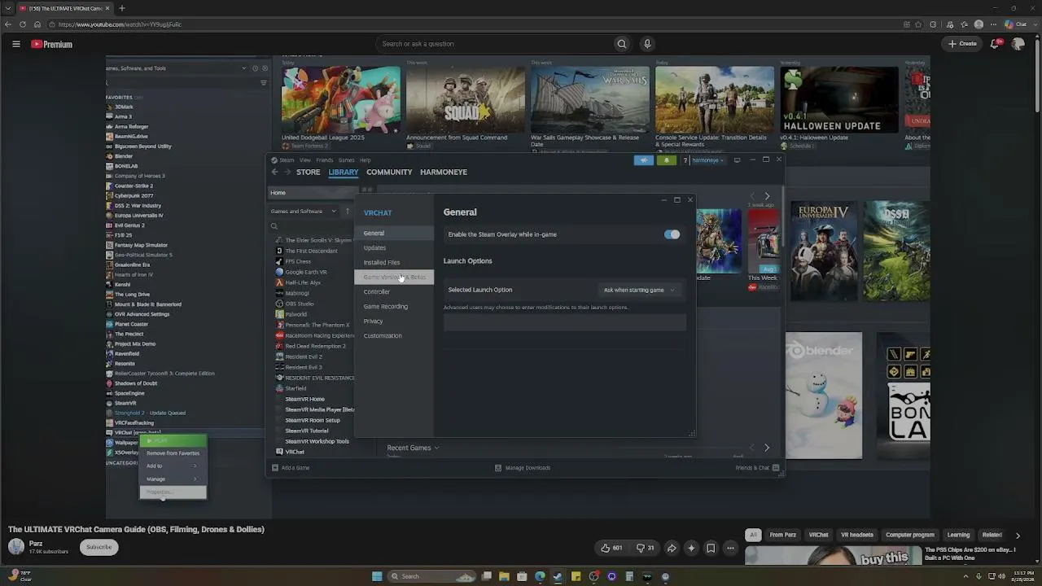The width and height of the screenshot is (1042, 586).
Task: Click the YouTube search magnifier button
Action: pyautogui.click(x=622, y=44)
